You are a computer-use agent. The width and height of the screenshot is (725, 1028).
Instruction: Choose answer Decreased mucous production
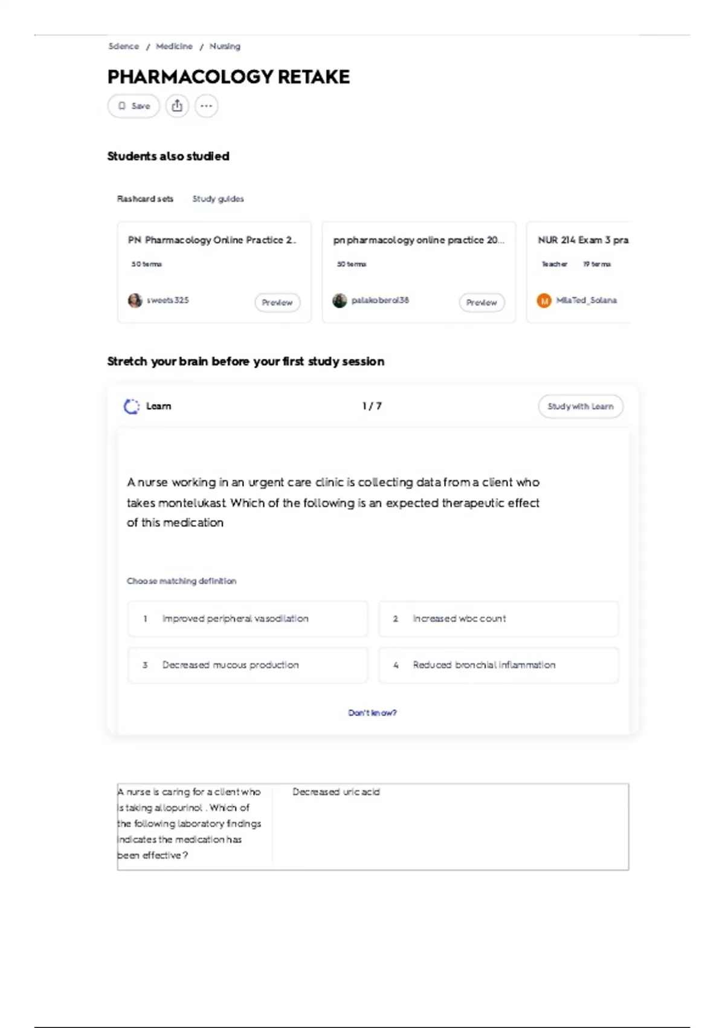point(247,665)
